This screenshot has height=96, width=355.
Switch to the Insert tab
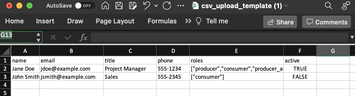tap(45, 21)
